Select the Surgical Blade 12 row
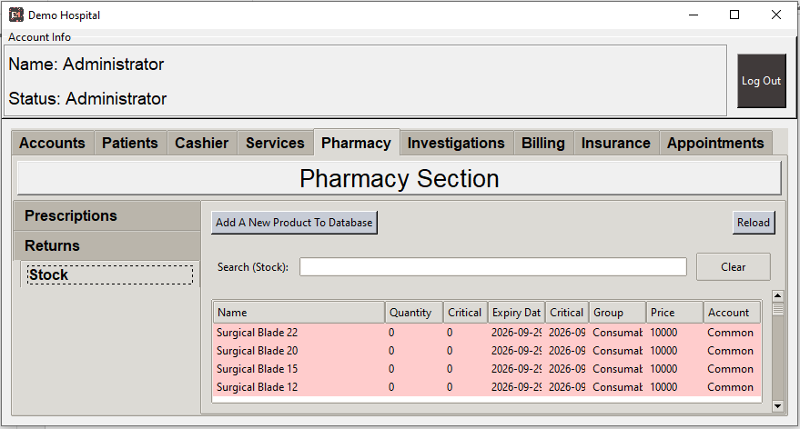This screenshot has height=429, width=800. coord(487,387)
